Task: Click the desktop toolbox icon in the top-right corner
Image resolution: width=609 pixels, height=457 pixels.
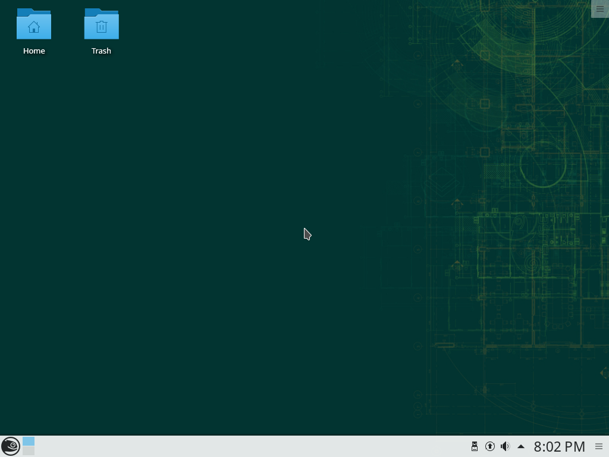Action: click(600, 8)
